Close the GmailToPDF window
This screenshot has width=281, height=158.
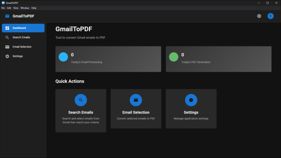276,3
